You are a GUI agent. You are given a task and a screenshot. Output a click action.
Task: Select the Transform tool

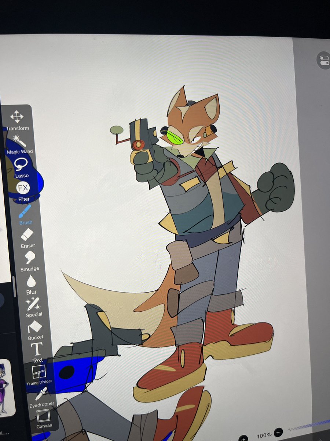pos(17,121)
